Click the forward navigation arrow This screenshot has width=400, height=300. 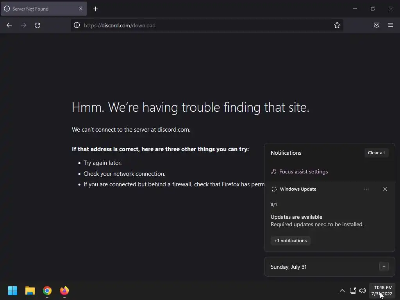23,25
